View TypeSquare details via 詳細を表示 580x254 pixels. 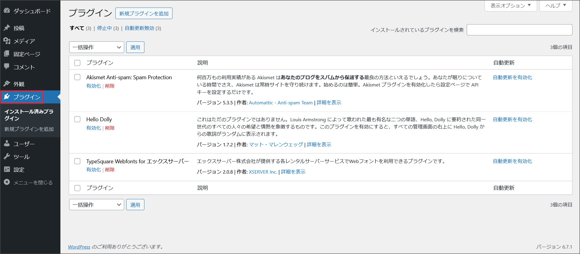[x=293, y=172]
